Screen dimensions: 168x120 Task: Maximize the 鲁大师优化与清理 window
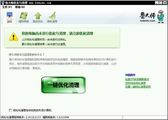click(161, 3)
